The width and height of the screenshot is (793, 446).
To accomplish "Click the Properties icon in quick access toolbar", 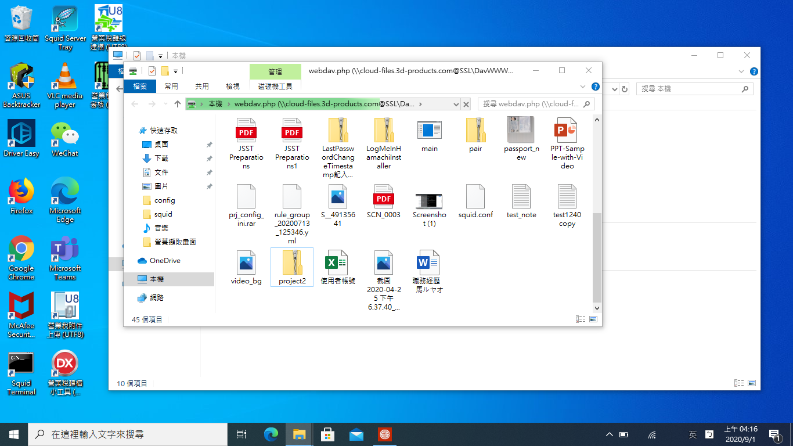I will coord(152,71).
